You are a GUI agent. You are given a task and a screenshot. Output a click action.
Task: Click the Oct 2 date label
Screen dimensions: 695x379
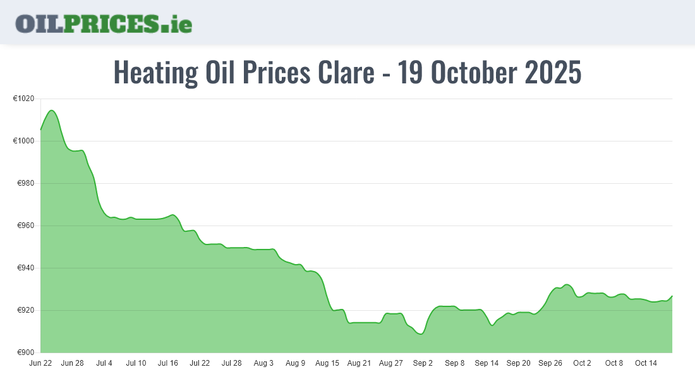click(582, 363)
